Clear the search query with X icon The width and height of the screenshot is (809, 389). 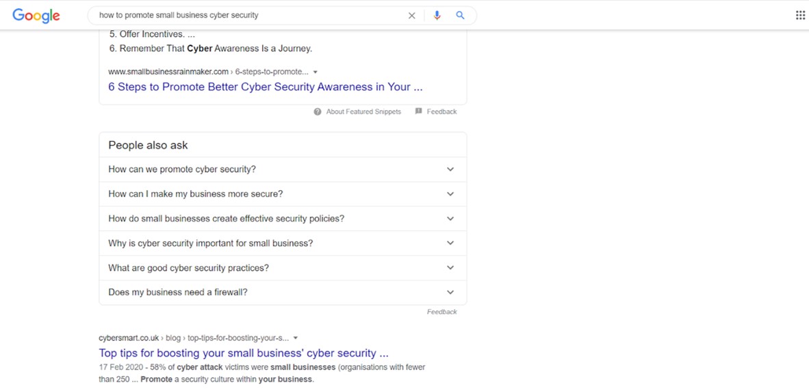click(x=412, y=16)
